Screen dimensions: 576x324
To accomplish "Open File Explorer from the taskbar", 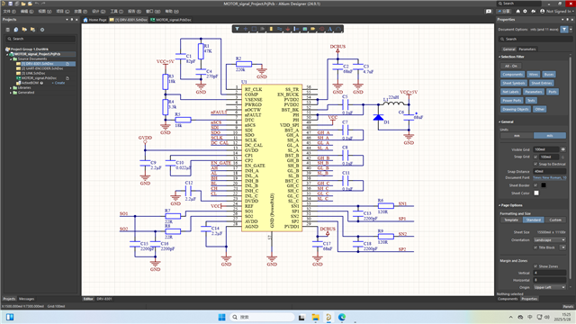I will [315, 317].
